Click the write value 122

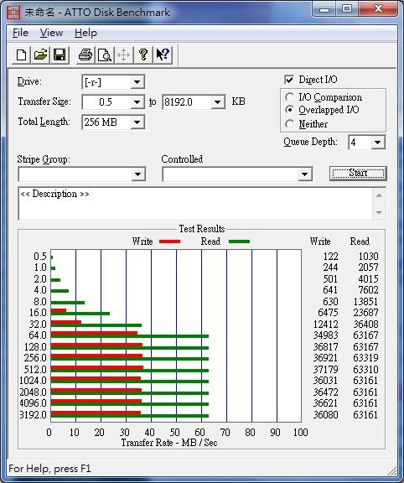click(x=331, y=257)
